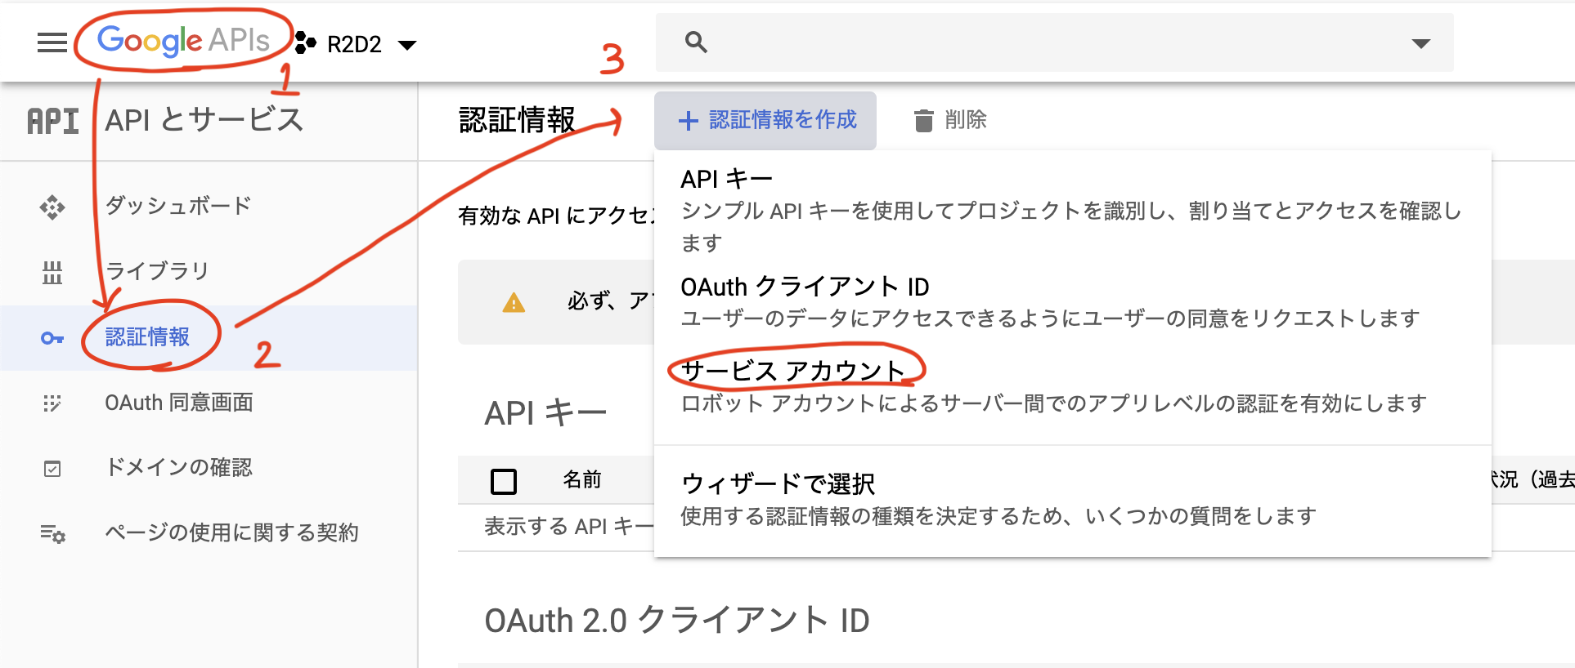Click the API キー section heading
Image resolution: width=1575 pixels, height=668 pixels.
pos(545,412)
